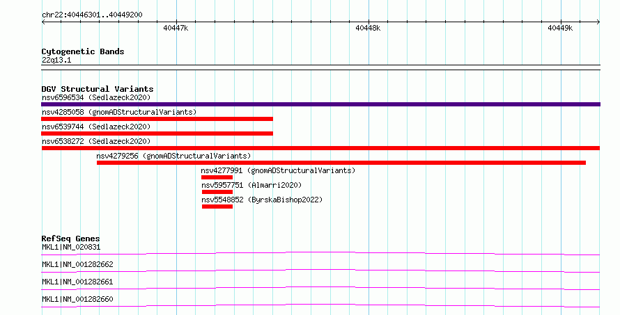
Task: Click the 40449k ruler tick label
Action: (x=560, y=28)
